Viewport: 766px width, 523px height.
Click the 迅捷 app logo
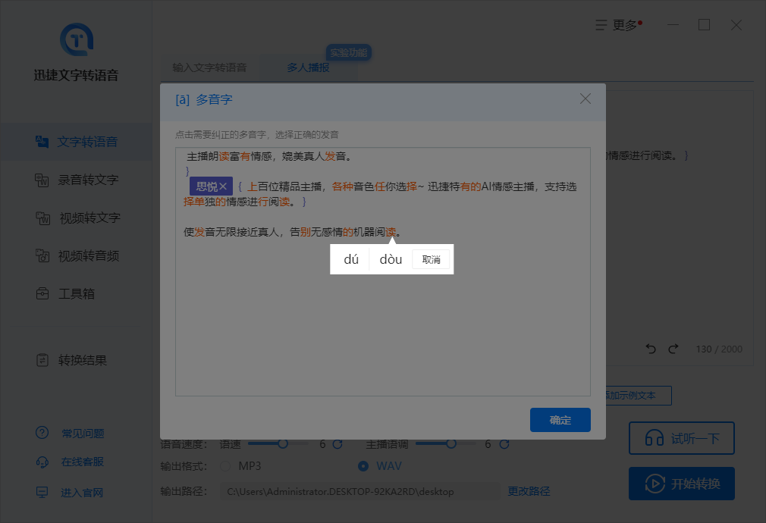(77, 39)
